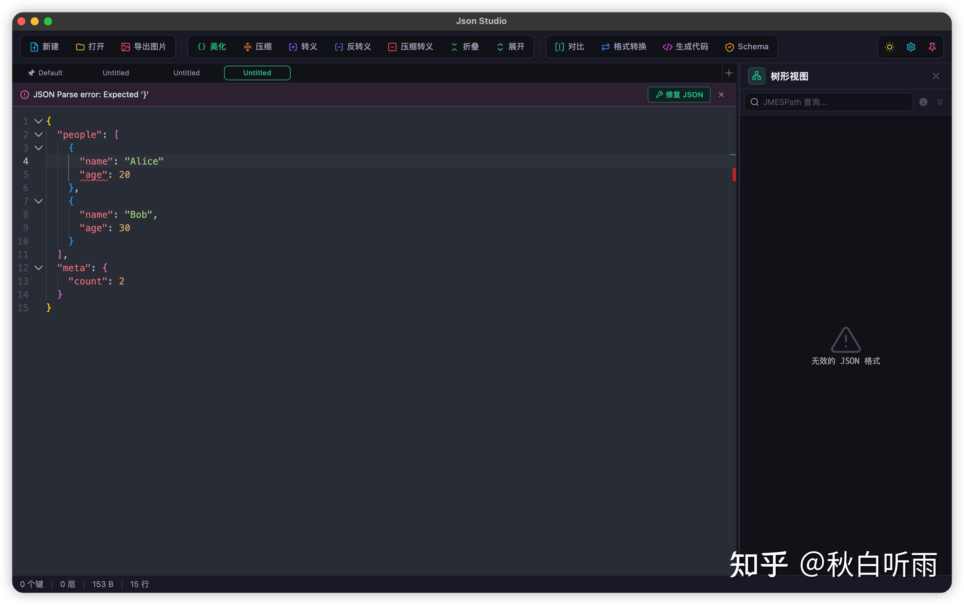Dismiss the JSON Parse error banner

pyautogui.click(x=721, y=94)
